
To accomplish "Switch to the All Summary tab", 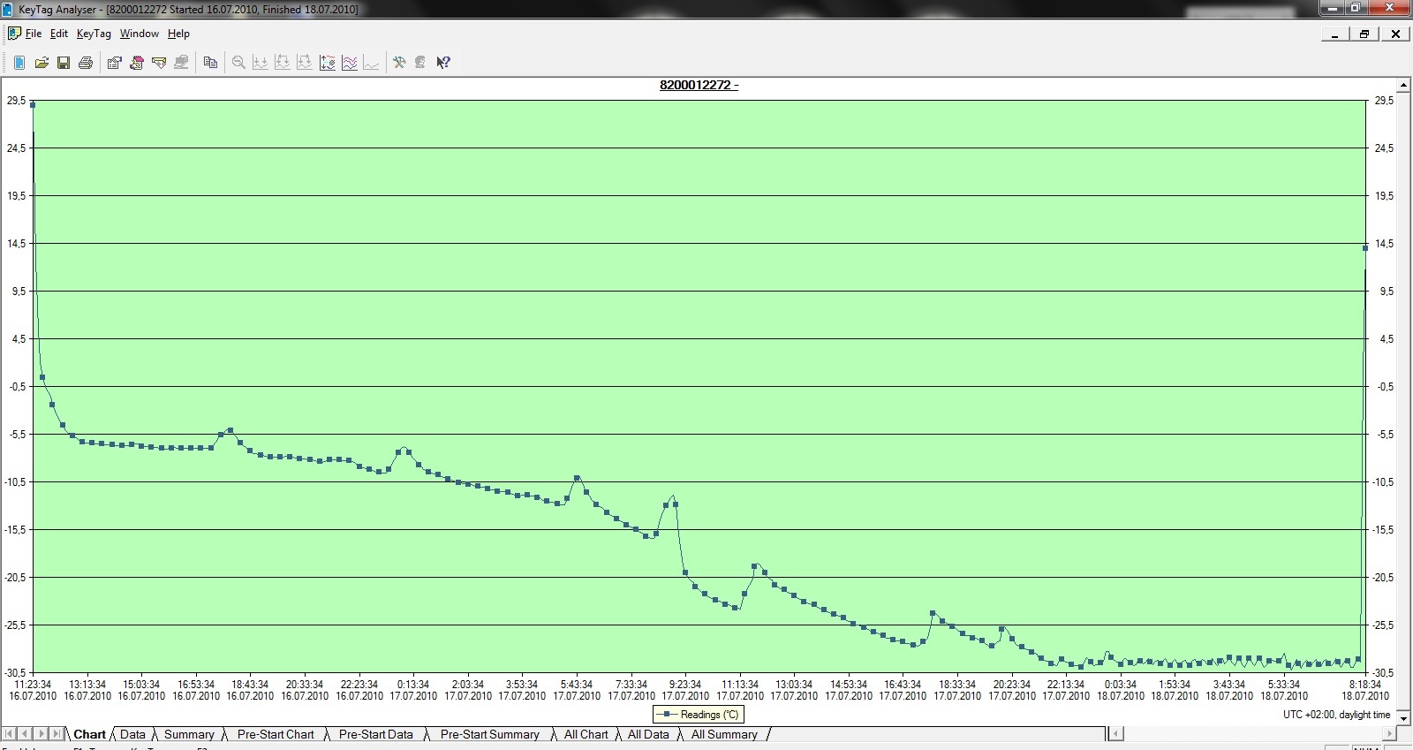I will pyautogui.click(x=724, y=734).
